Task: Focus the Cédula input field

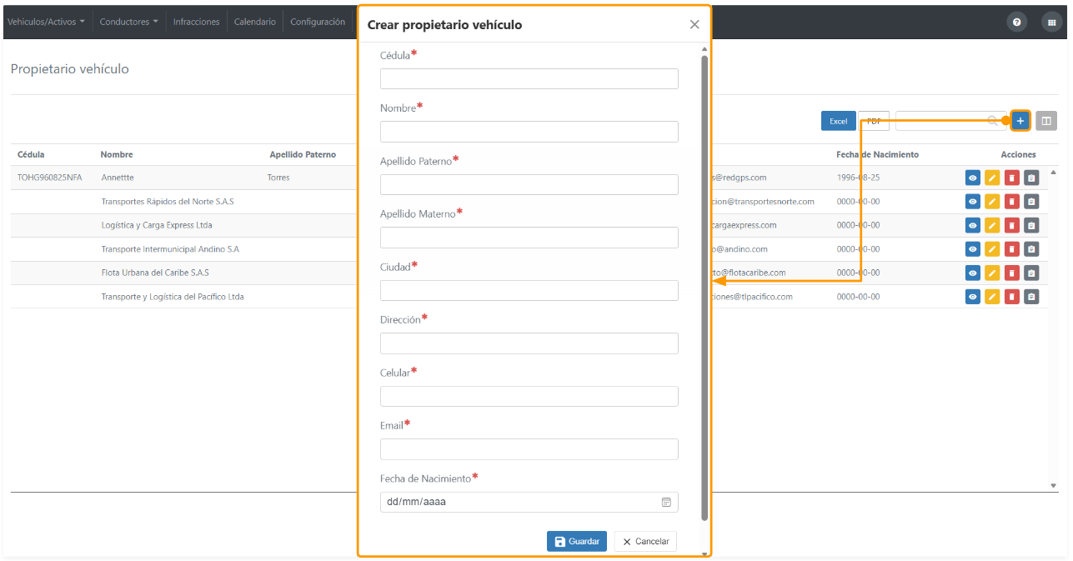Action: [529, 78]
